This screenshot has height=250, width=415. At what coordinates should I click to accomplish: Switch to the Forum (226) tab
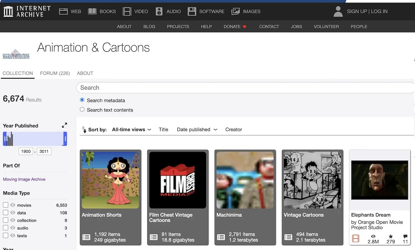click(55, 73)
